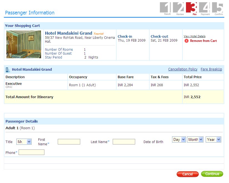Focus the Last Name input field
229x183 pixels.
[x=124, y=142]
